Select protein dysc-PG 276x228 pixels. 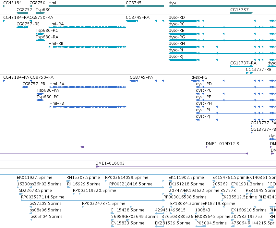click(x=234, y=81)
